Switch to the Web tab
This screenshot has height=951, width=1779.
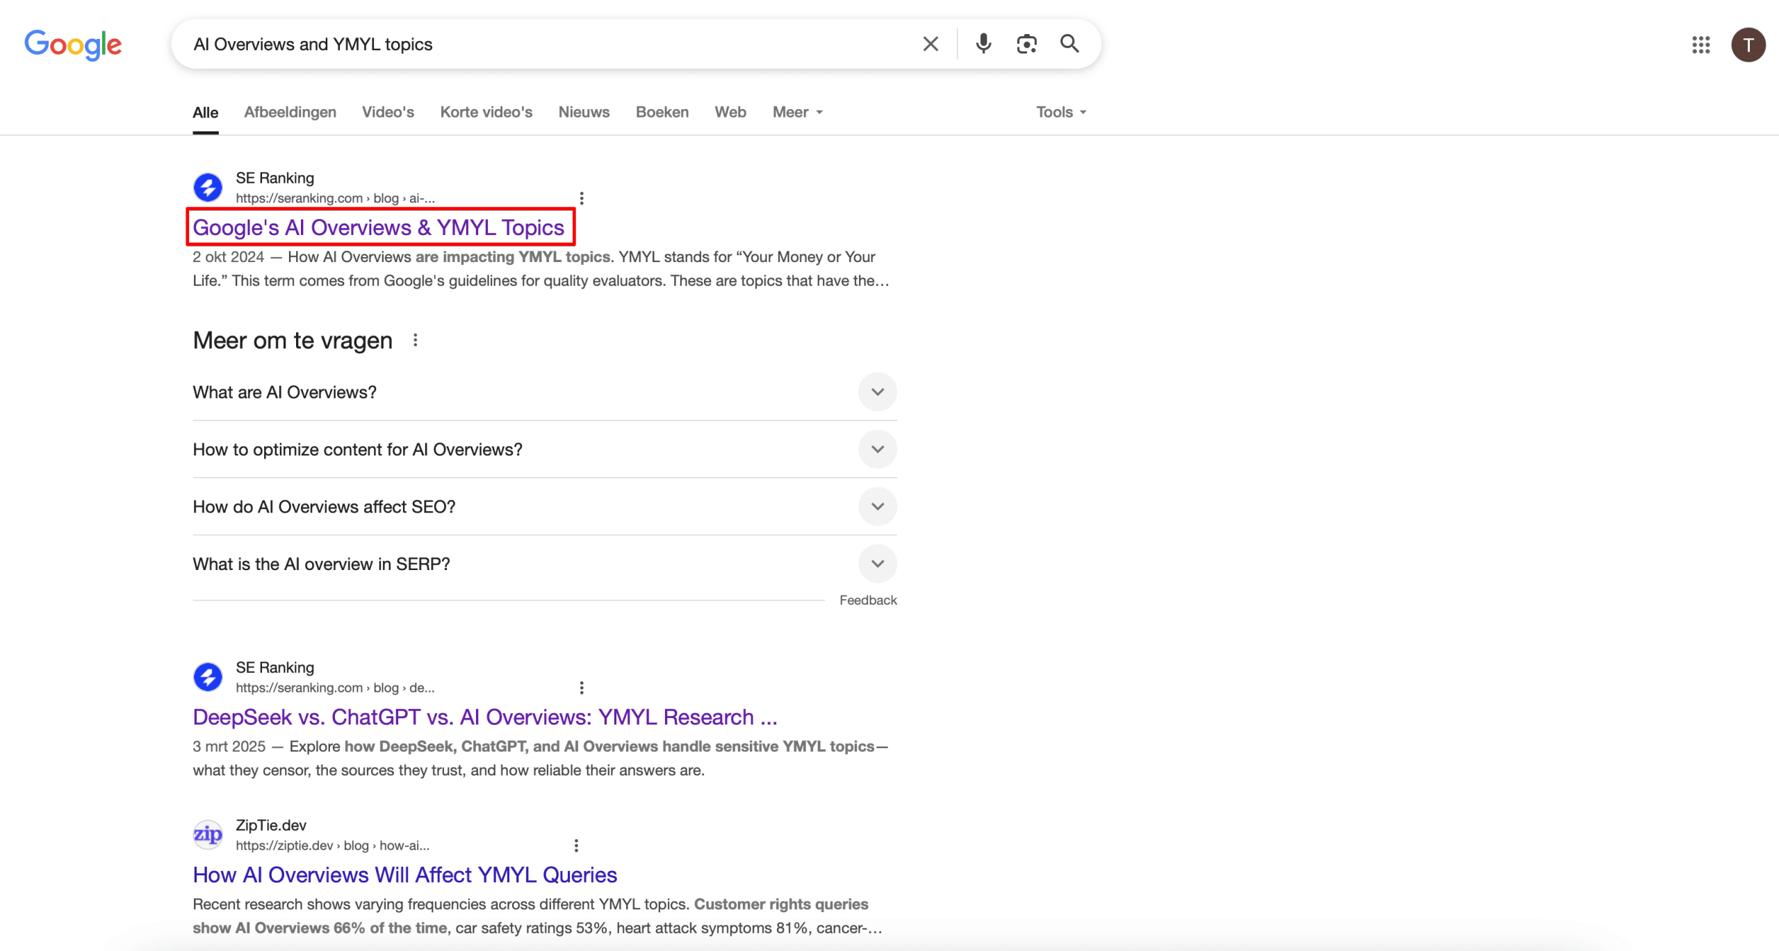point(730,112)
